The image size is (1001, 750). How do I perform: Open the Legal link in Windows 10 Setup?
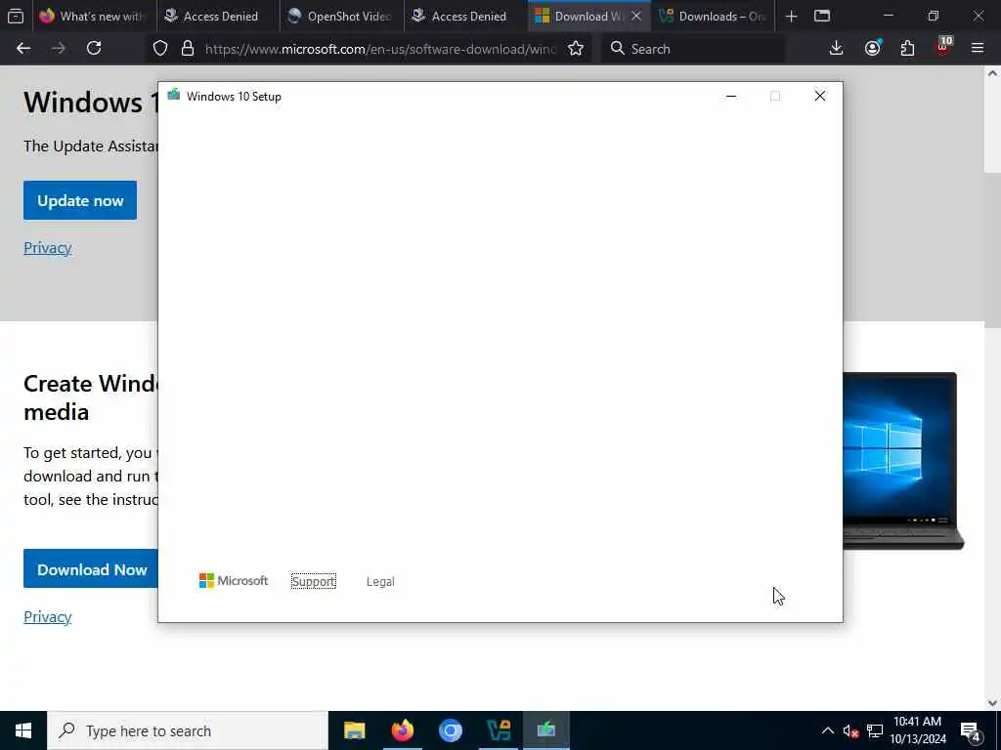[x=380, y=581]
